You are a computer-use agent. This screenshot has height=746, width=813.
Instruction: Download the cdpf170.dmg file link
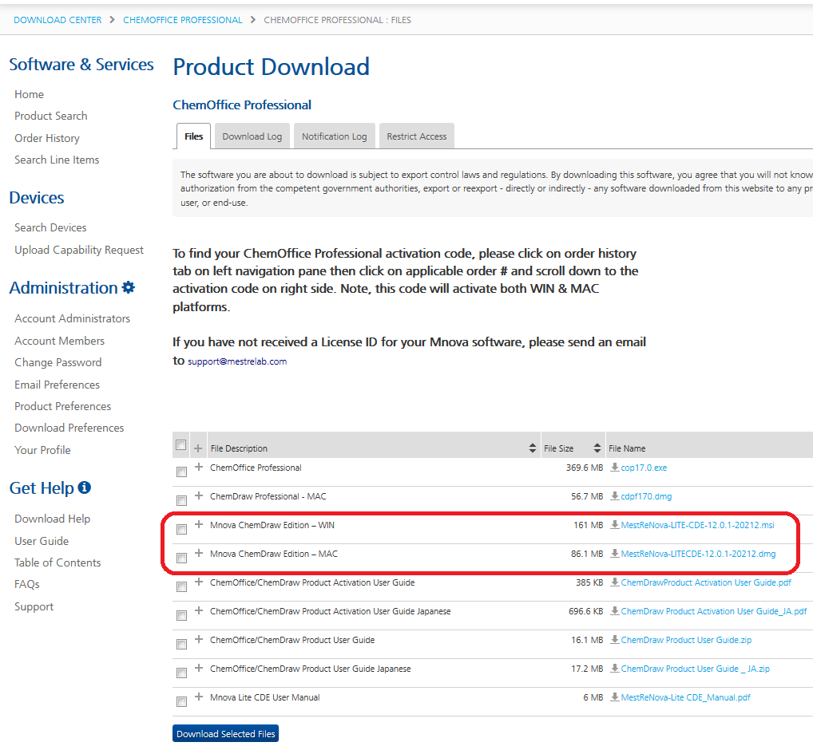(646, 496)
